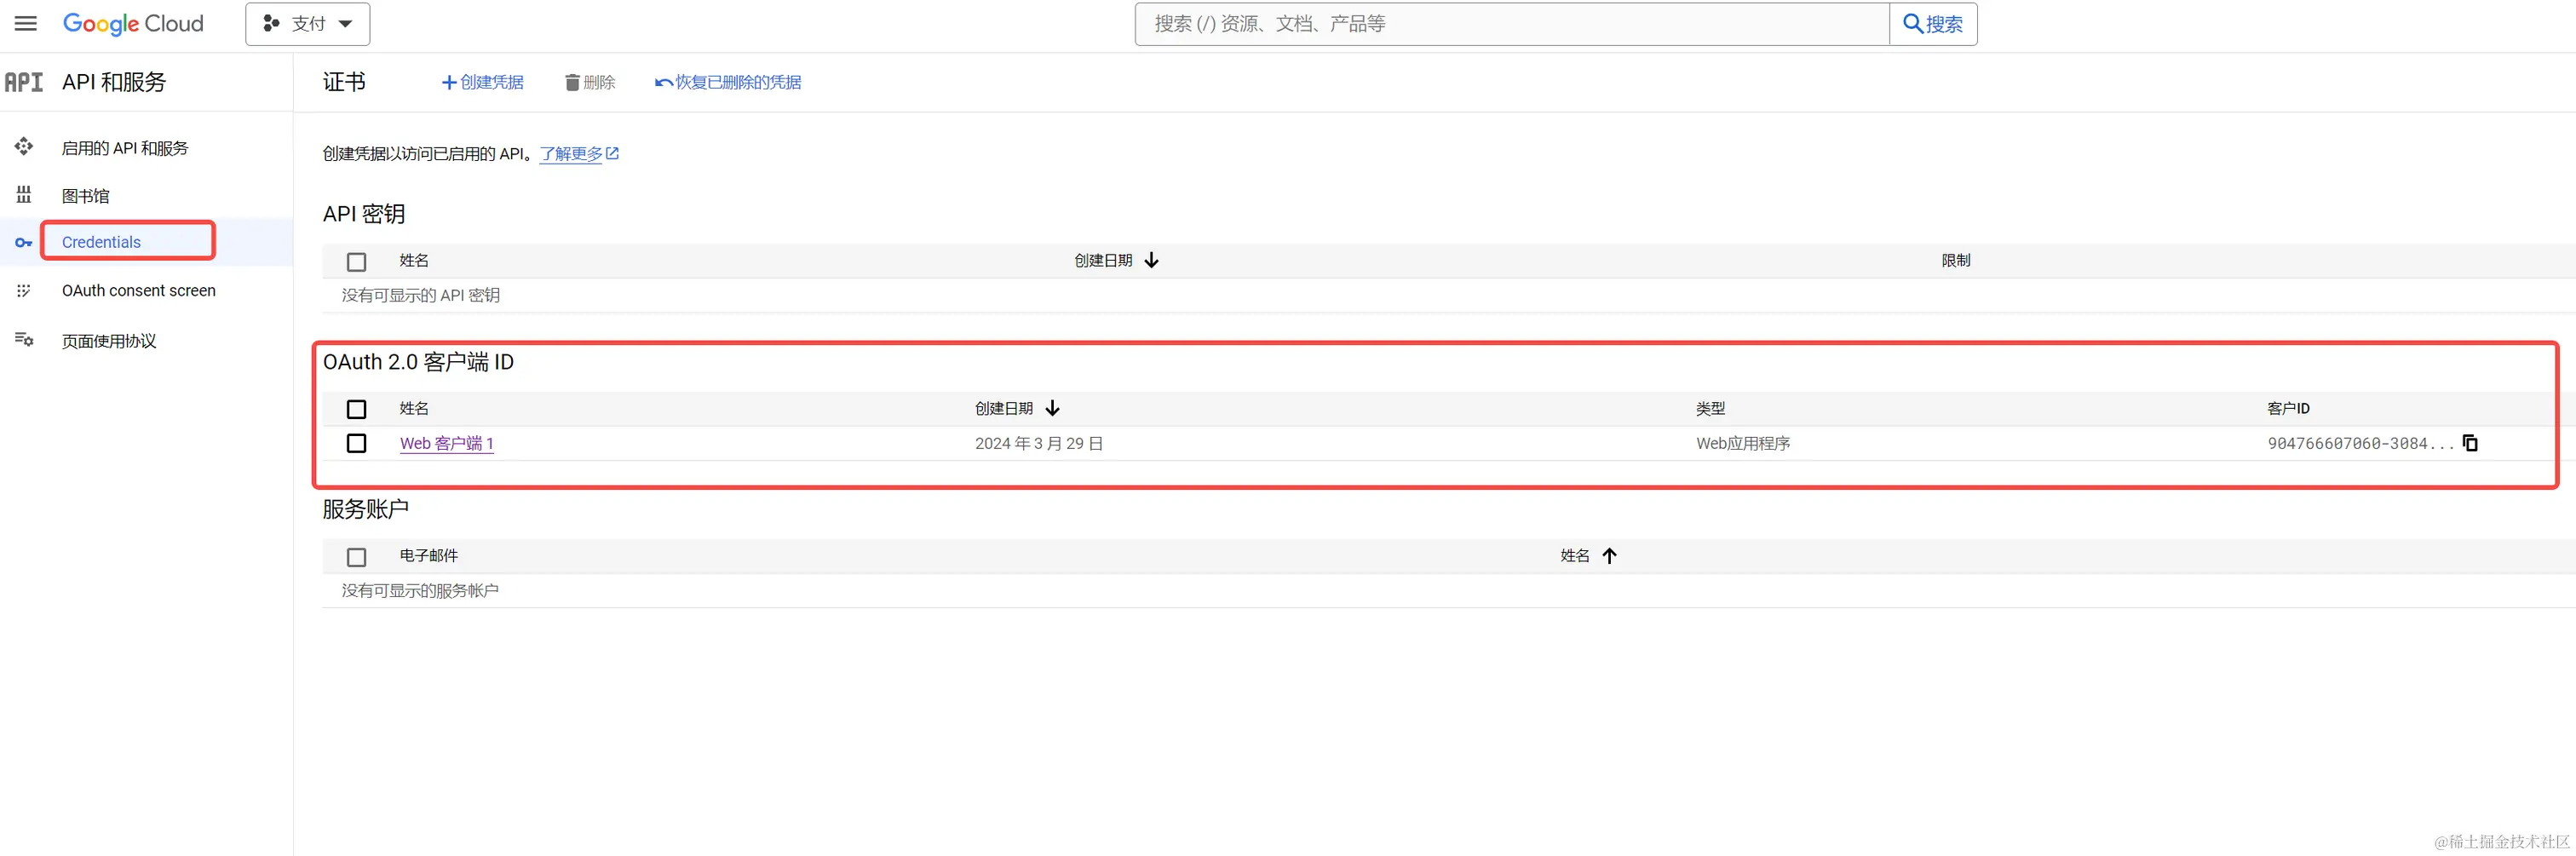The height and width of the screenshot is (856, 2576).
Task: Open the hamburger navigation menu
Action: point(26,23)
